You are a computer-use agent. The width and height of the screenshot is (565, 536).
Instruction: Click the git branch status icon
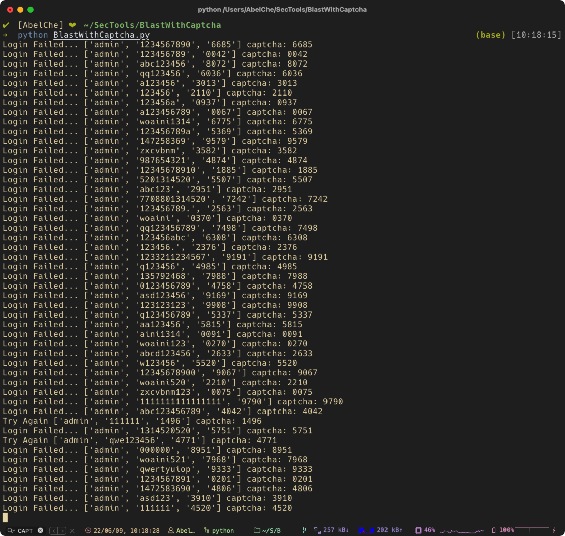pyautogui.click(x=304, y=531)
